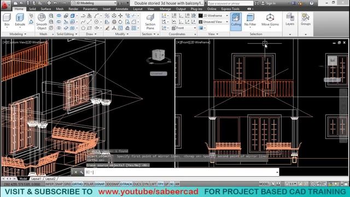
Task: Click the Smooth Object mesh tool
Action: tap(42, 21)
